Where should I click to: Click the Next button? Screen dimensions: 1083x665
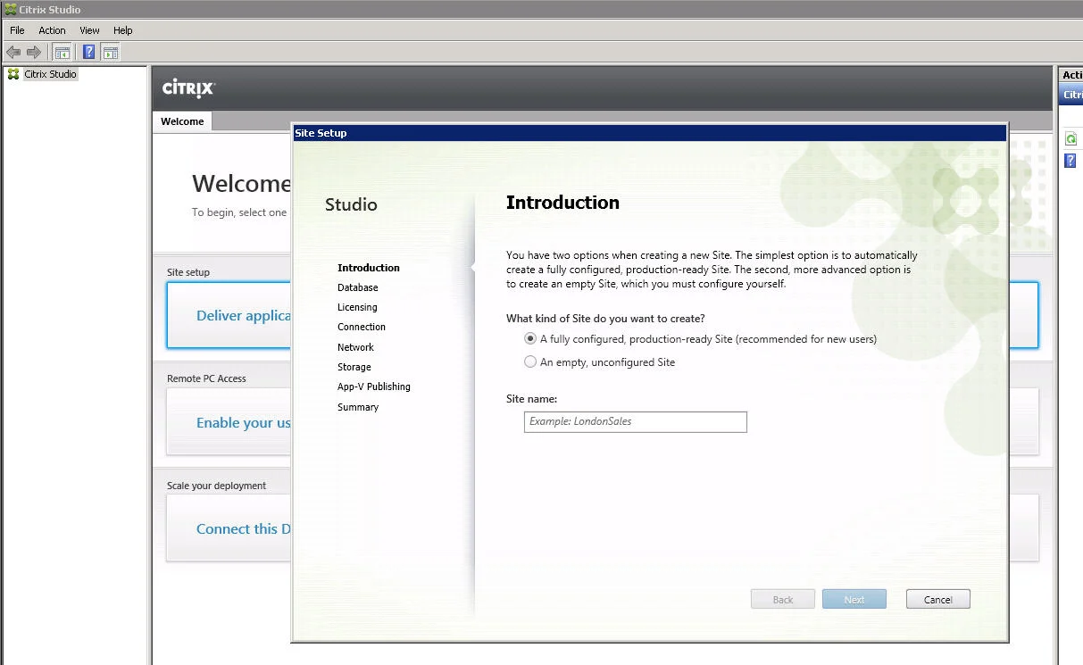tap(854, 600)
